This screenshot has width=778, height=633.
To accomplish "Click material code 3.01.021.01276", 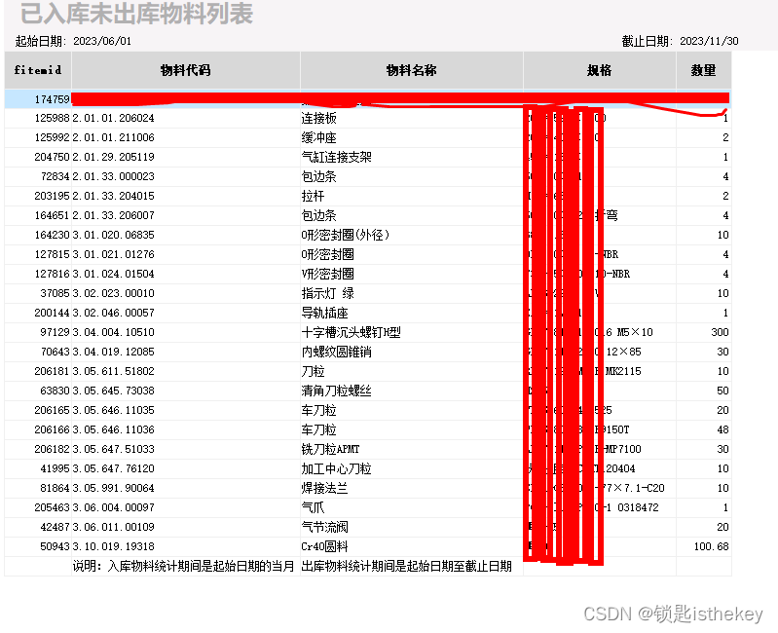I will 113,254.
